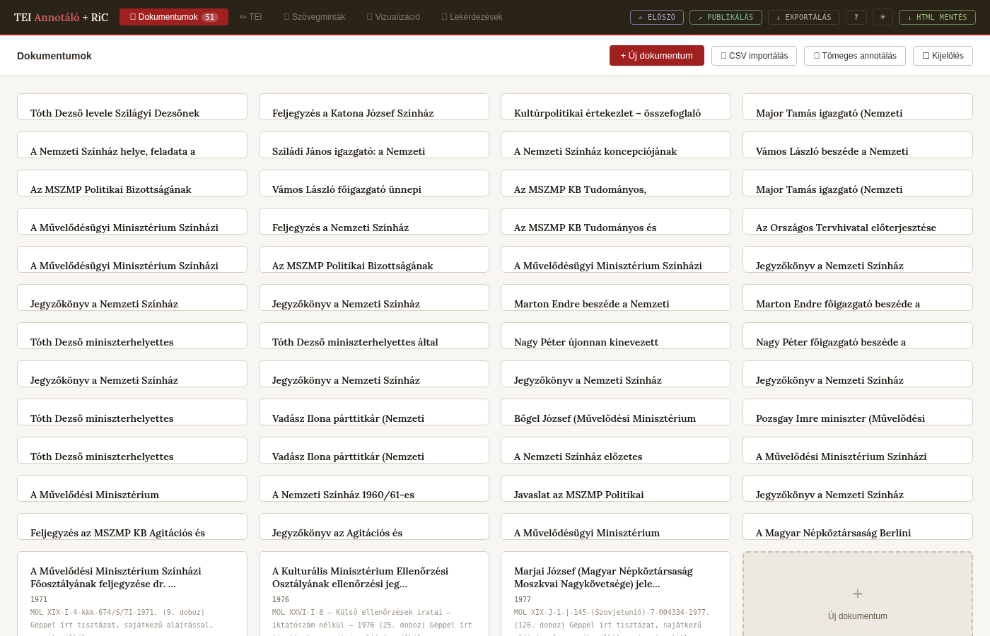990x636 pixels.
Task: Select A Nemzeti Színház koncepciójának card
Action: [x=616, y=145]
